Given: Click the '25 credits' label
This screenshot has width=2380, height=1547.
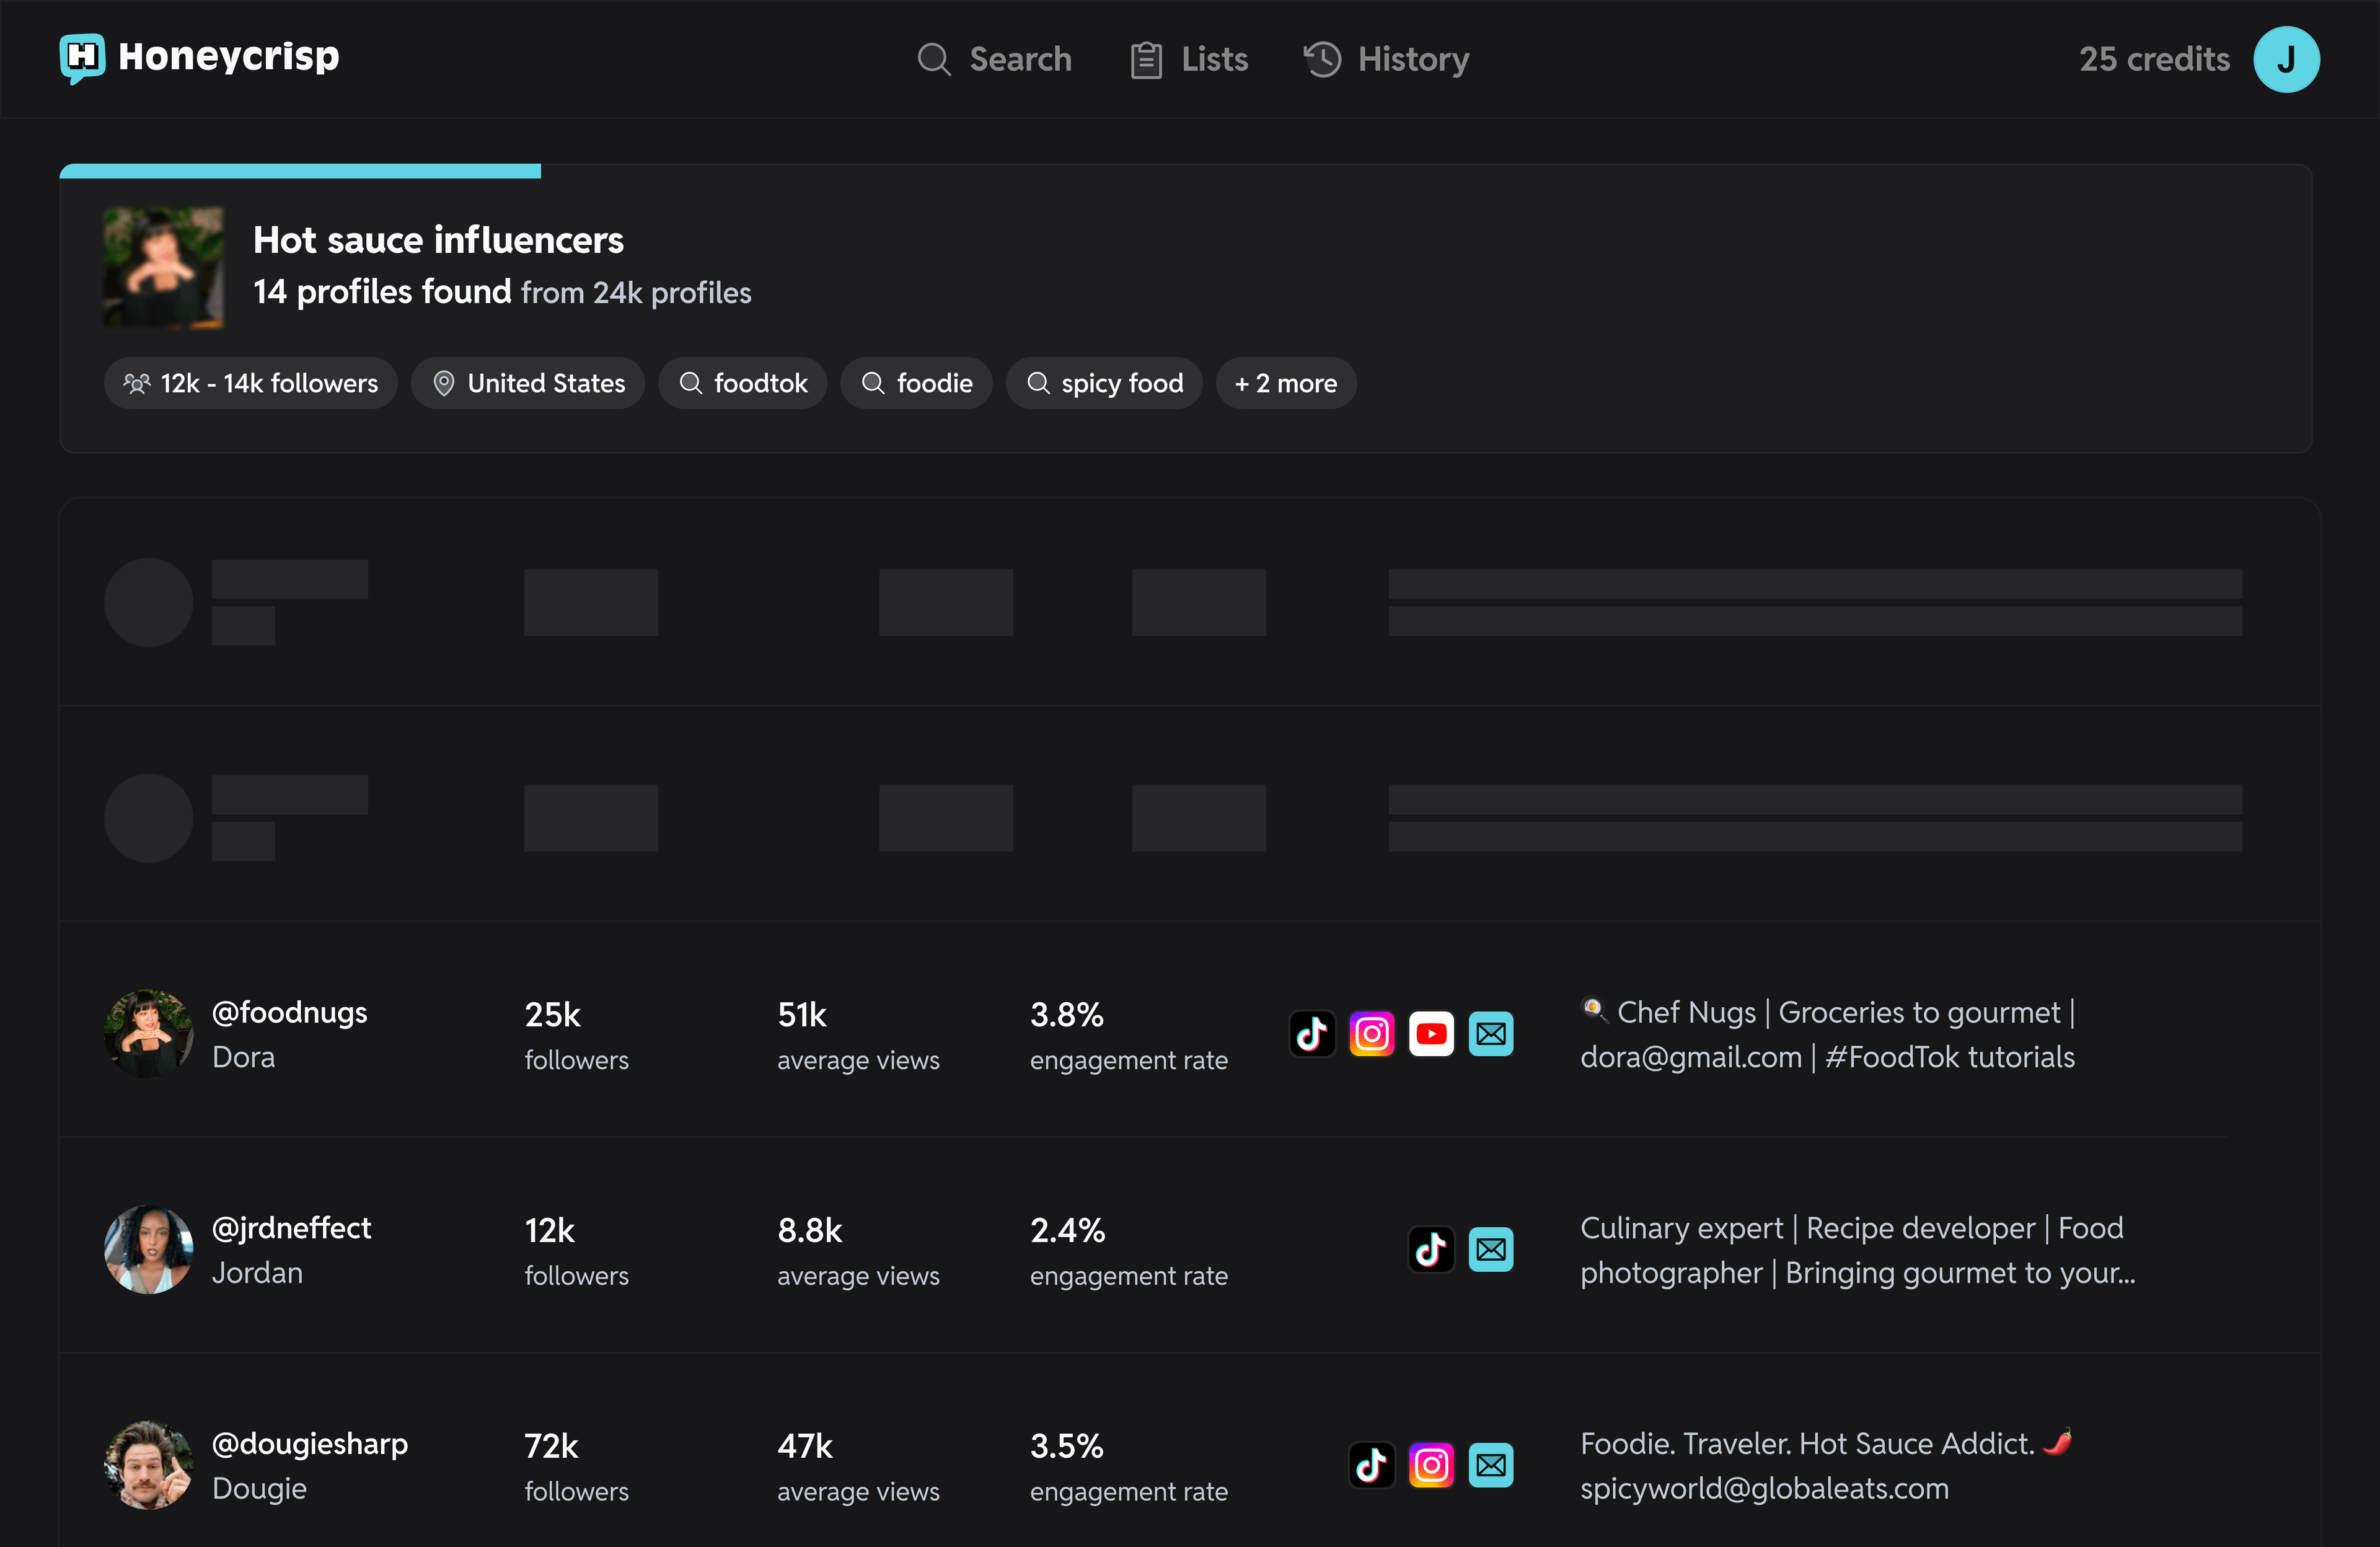Looking at the screenshot, I should tap(2152, 59).
